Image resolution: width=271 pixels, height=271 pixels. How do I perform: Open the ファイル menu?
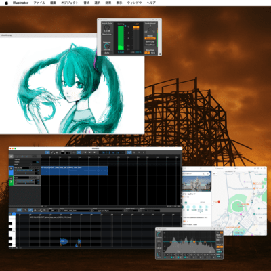39,3
